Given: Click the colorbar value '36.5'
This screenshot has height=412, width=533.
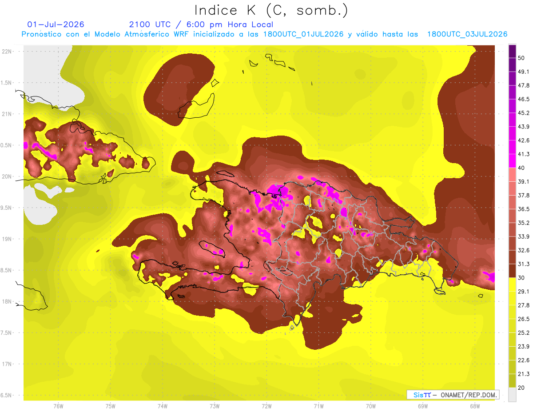Looking at the screenshot, I should 524,209.
